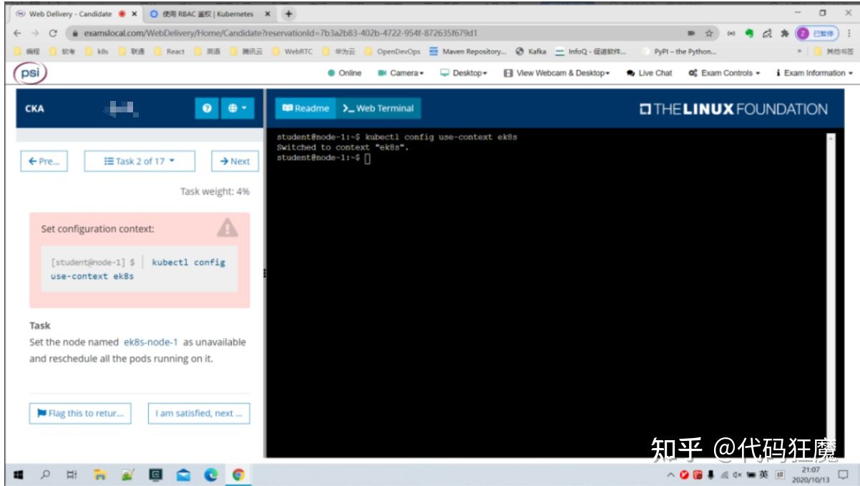Open the Camera dropdown menu
Screen dimensions: 860x486
click(x=401, y=73)
